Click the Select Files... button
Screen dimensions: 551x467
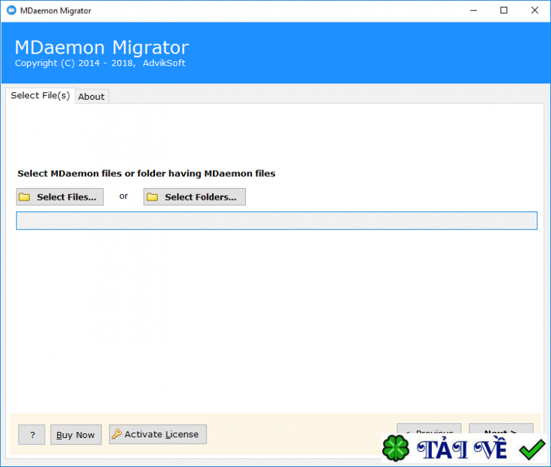coord(60,197)
